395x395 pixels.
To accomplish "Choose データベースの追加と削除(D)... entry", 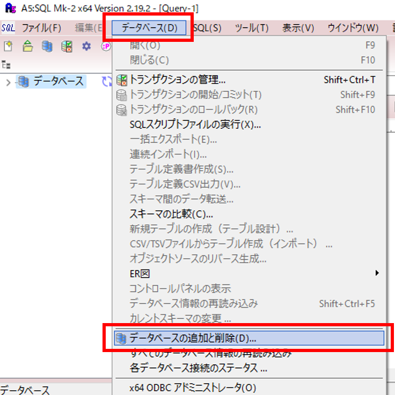I will coord(249,338).
